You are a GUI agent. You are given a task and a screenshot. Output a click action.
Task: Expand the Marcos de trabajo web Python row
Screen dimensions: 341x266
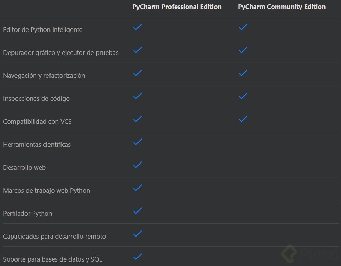(x=47, y=190)
